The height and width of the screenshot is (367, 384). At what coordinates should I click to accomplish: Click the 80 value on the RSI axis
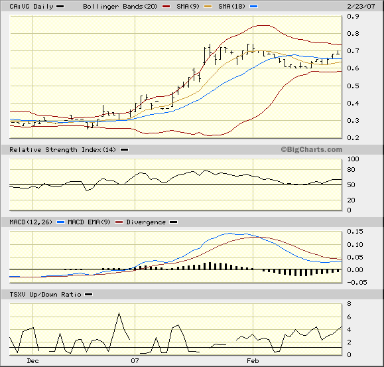[352, 170]
